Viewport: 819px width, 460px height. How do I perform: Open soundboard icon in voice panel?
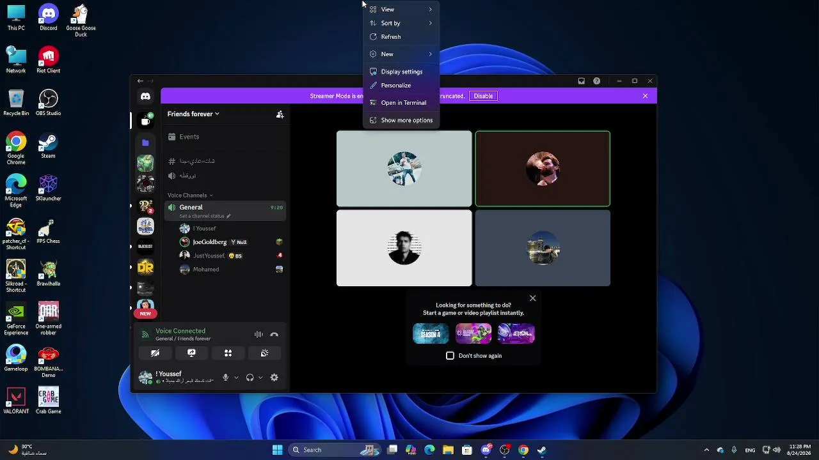click(264, 353)
